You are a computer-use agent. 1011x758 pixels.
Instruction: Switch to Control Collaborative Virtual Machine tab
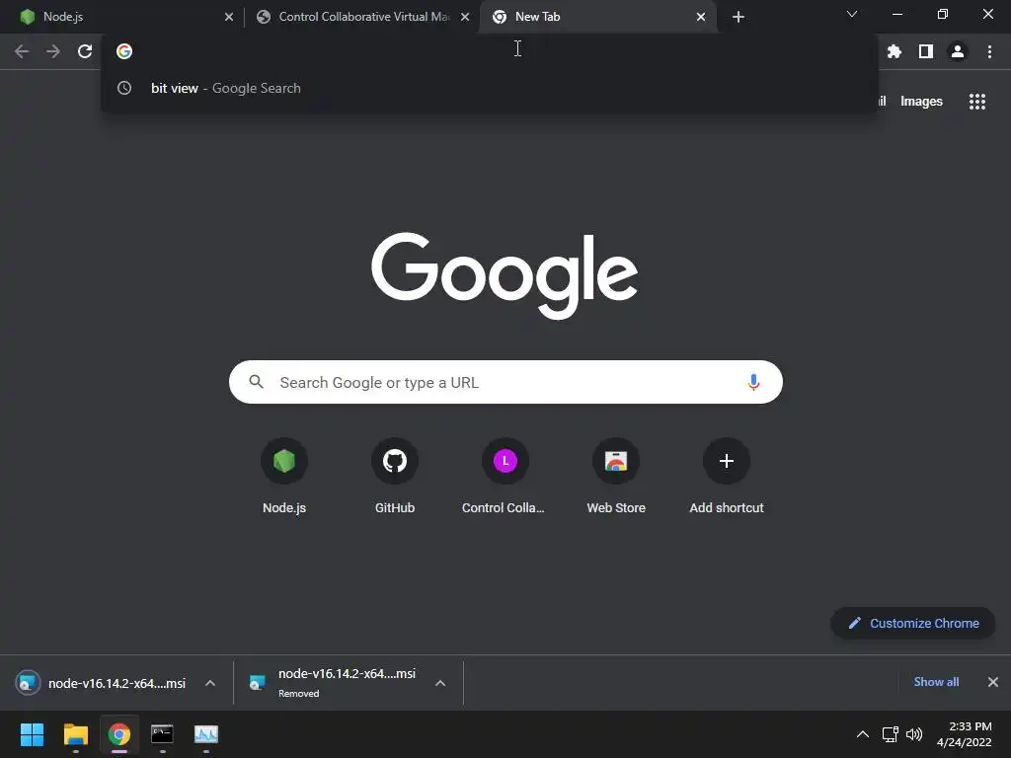364,17
